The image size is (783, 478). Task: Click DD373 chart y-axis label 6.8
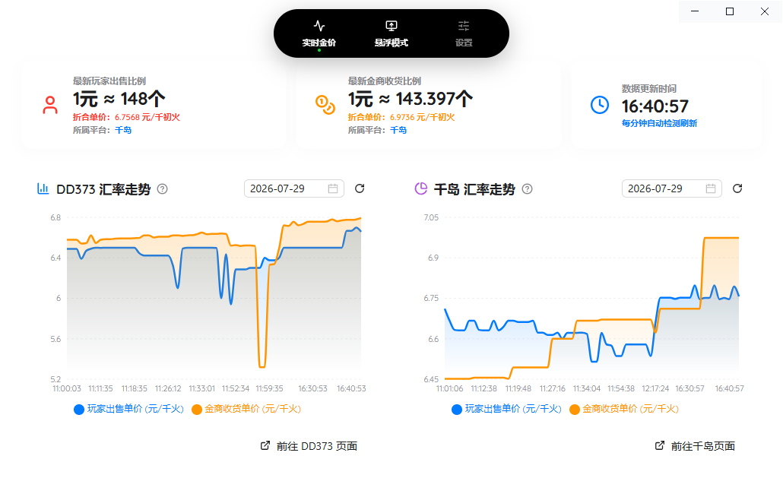pyautogui.click(x=55, y=217)
